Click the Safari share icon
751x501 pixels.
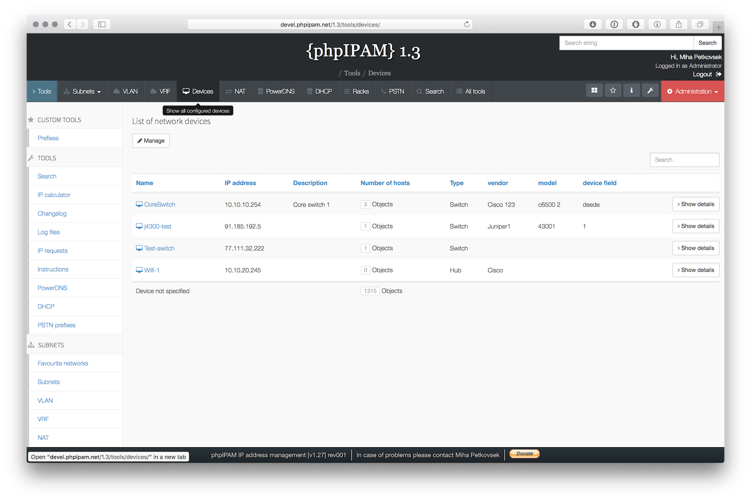point(679,24)
